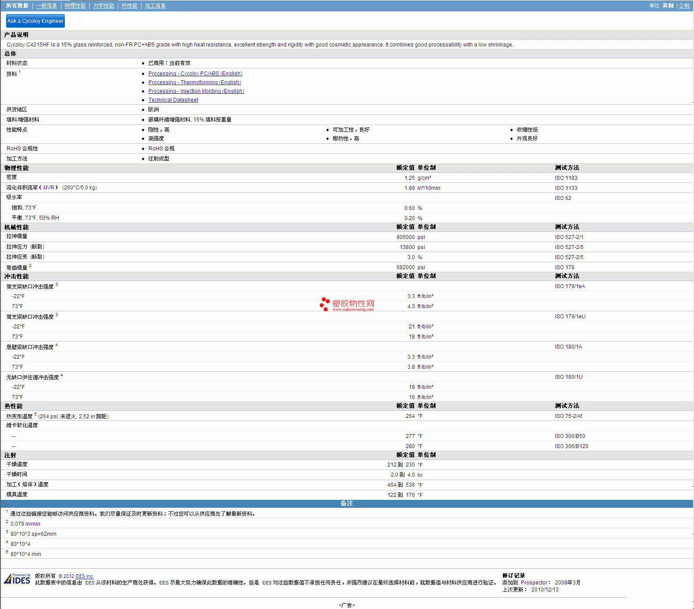Click the Prospector link in revision history
Image resolution: width=694 pixels, height=609 pixels.
534,583
